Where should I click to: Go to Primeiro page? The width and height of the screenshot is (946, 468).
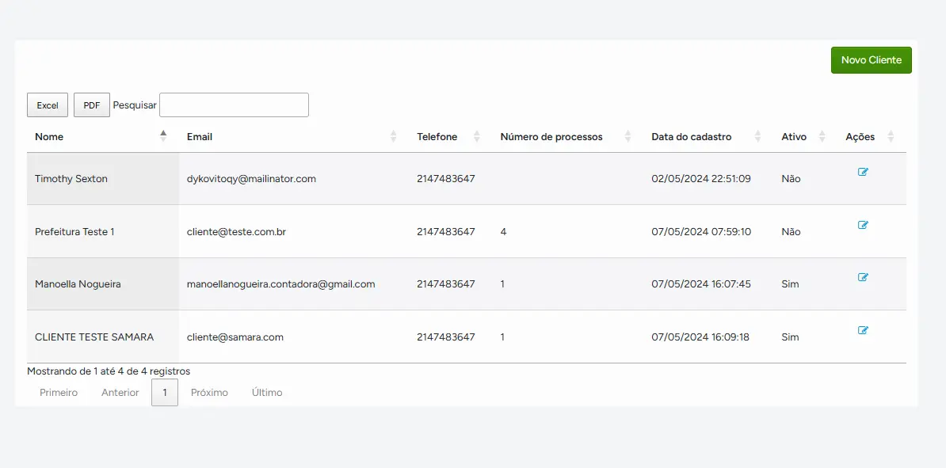coord(59,393)
